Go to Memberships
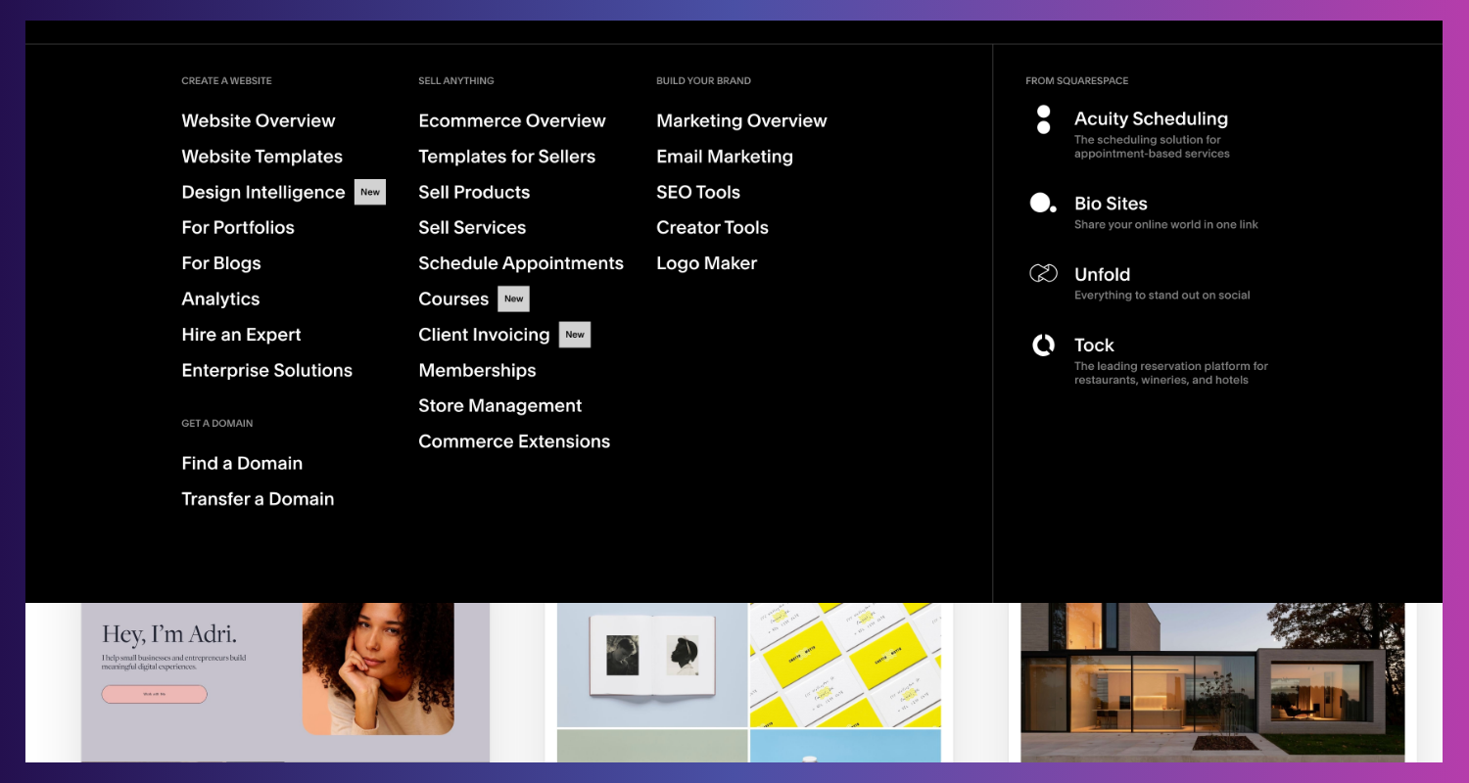 (x=477, y=370)
